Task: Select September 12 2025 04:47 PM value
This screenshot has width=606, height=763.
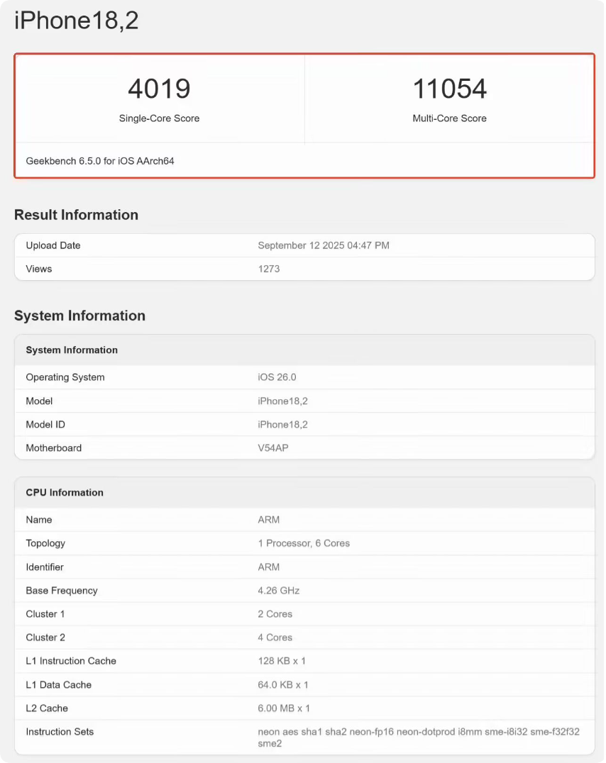Action: pos(324,245)
